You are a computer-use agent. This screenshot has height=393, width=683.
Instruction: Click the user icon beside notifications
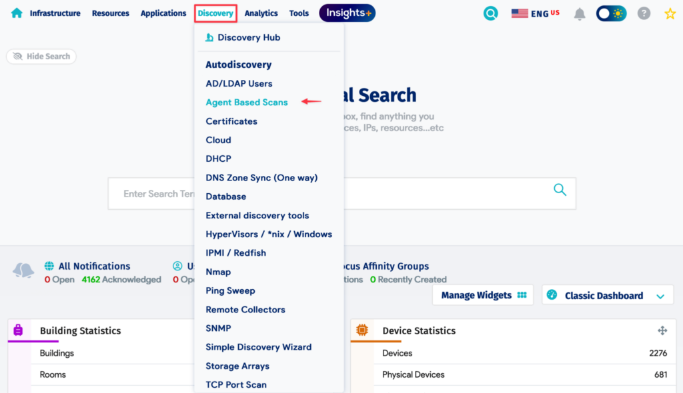[177, 266]
